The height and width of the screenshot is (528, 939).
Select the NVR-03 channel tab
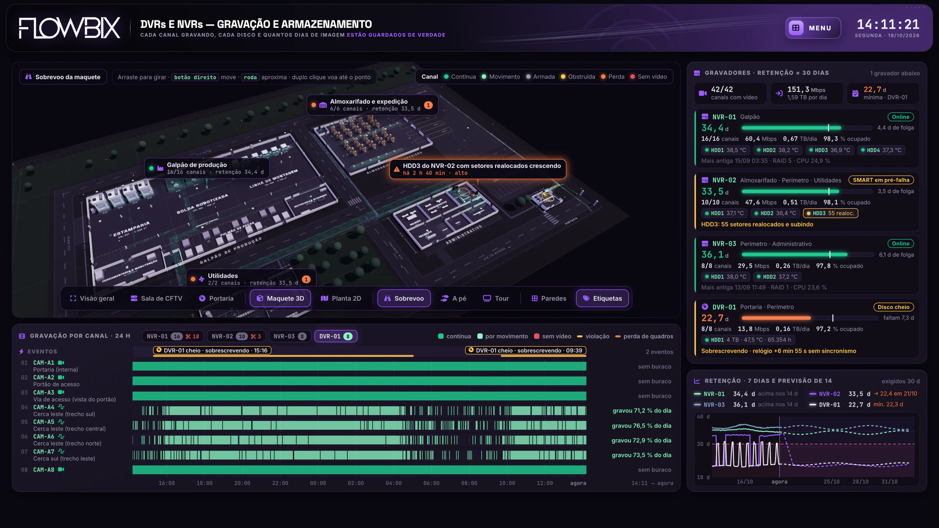[x=290, y=336]
